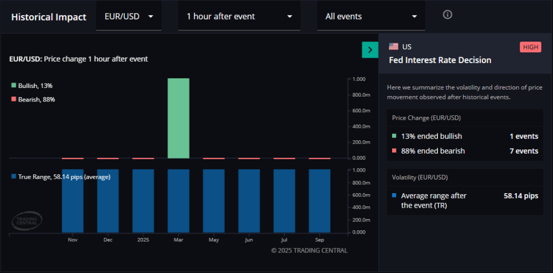Viewport: 553px width, 273px height.
Task: Click the red HIGH impact badge
Action: (530, 47)
